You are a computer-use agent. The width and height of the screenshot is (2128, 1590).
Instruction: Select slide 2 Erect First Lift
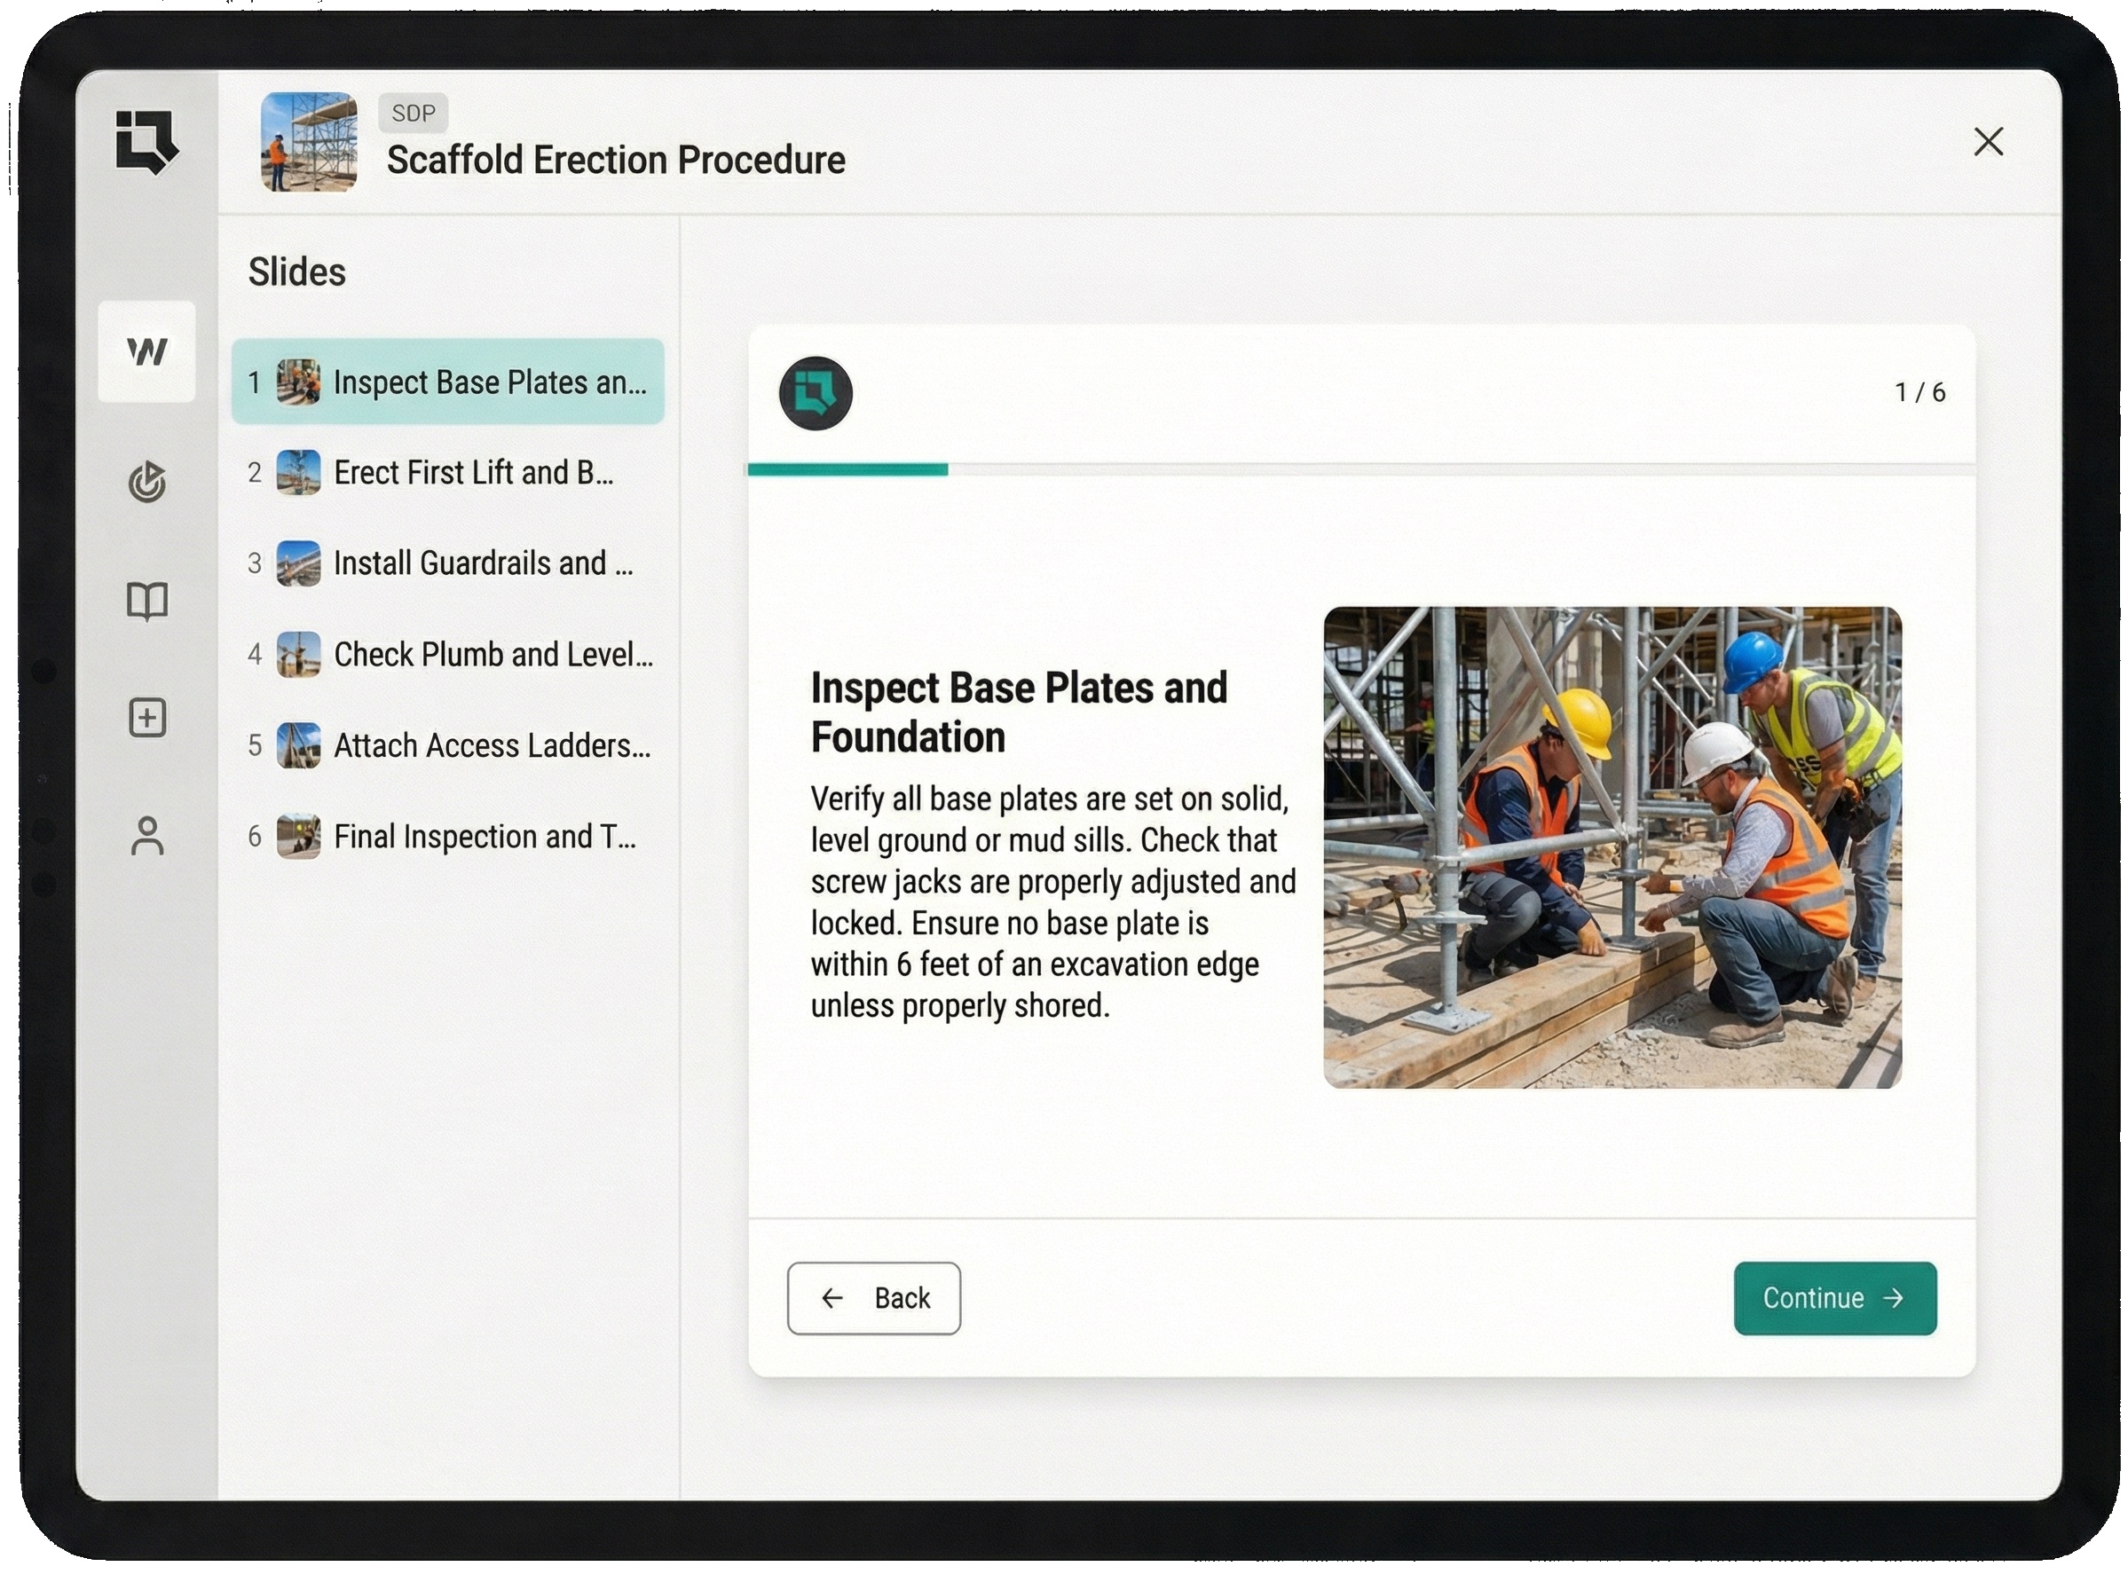coord(447,472)
